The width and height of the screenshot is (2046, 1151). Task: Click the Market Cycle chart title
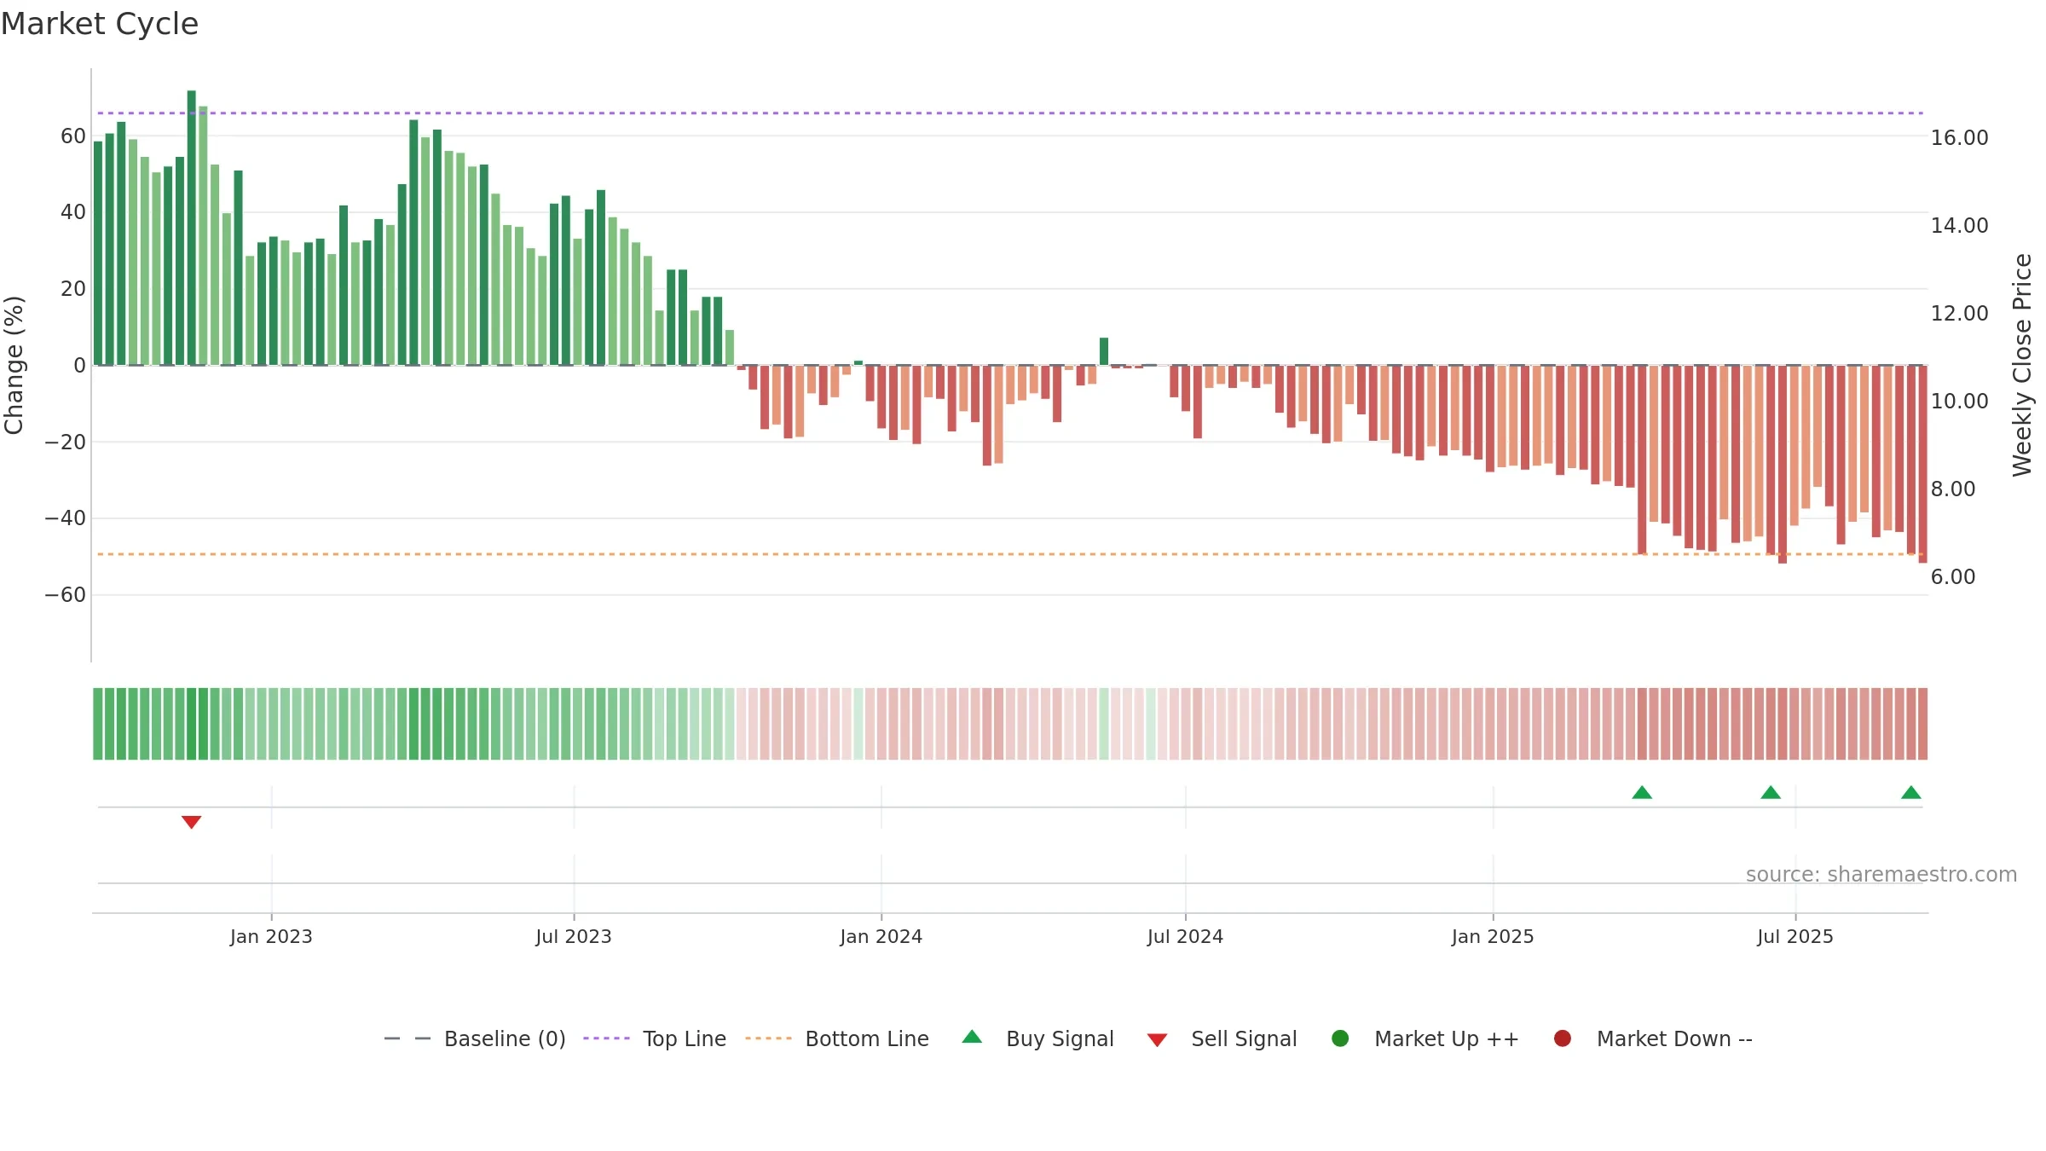100,24
